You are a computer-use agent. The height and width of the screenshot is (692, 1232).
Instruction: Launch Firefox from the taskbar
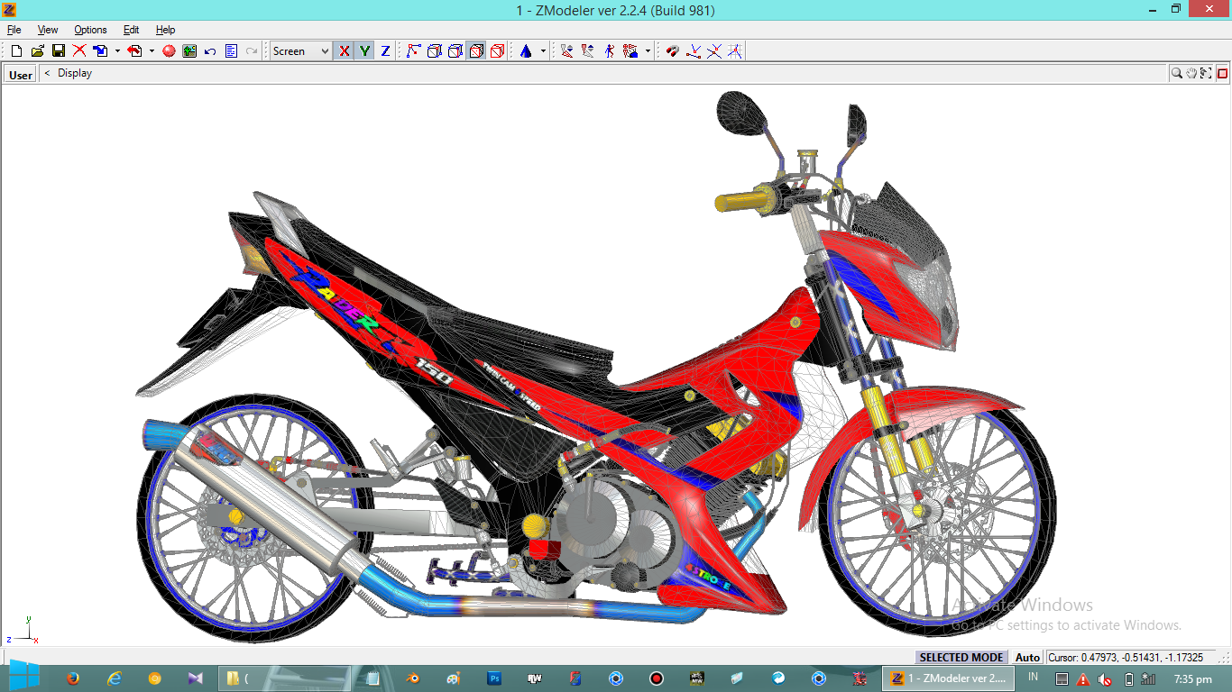click(74, 678)
